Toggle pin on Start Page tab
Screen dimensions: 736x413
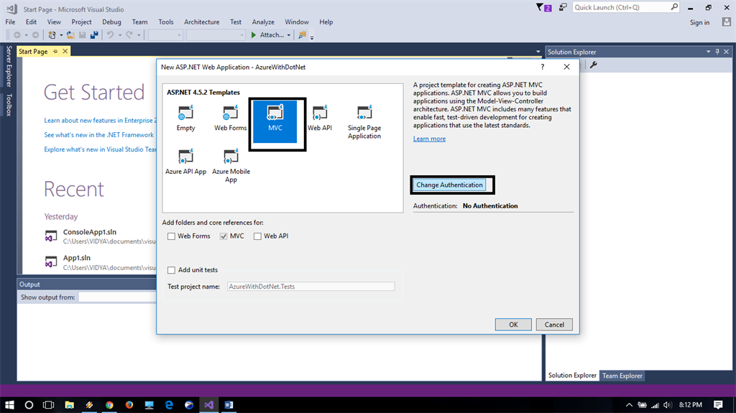55,51
